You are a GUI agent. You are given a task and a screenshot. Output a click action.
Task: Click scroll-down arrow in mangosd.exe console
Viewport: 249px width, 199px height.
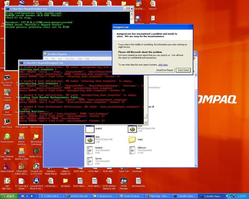(145, 123)
